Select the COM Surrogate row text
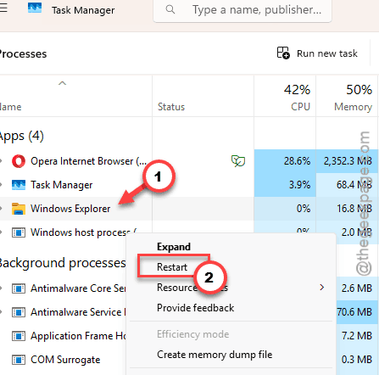Screen dimensions: 379x375 point(65,360)
